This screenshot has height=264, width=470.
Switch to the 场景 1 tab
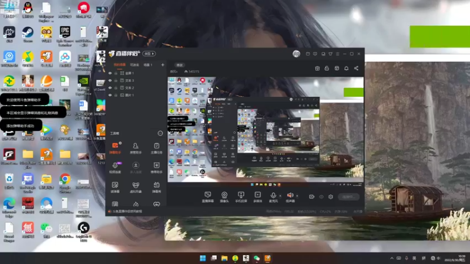coord(148,65)
